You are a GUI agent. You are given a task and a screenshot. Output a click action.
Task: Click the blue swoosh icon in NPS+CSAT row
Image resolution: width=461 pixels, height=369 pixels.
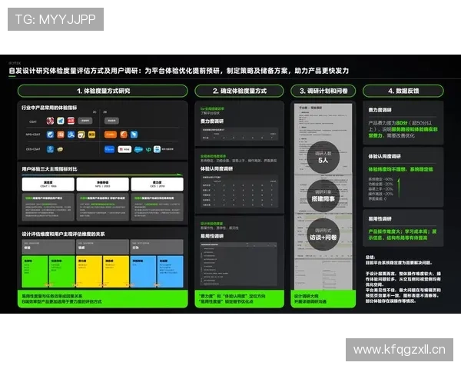pyautogui.click(x=50, y=135)
